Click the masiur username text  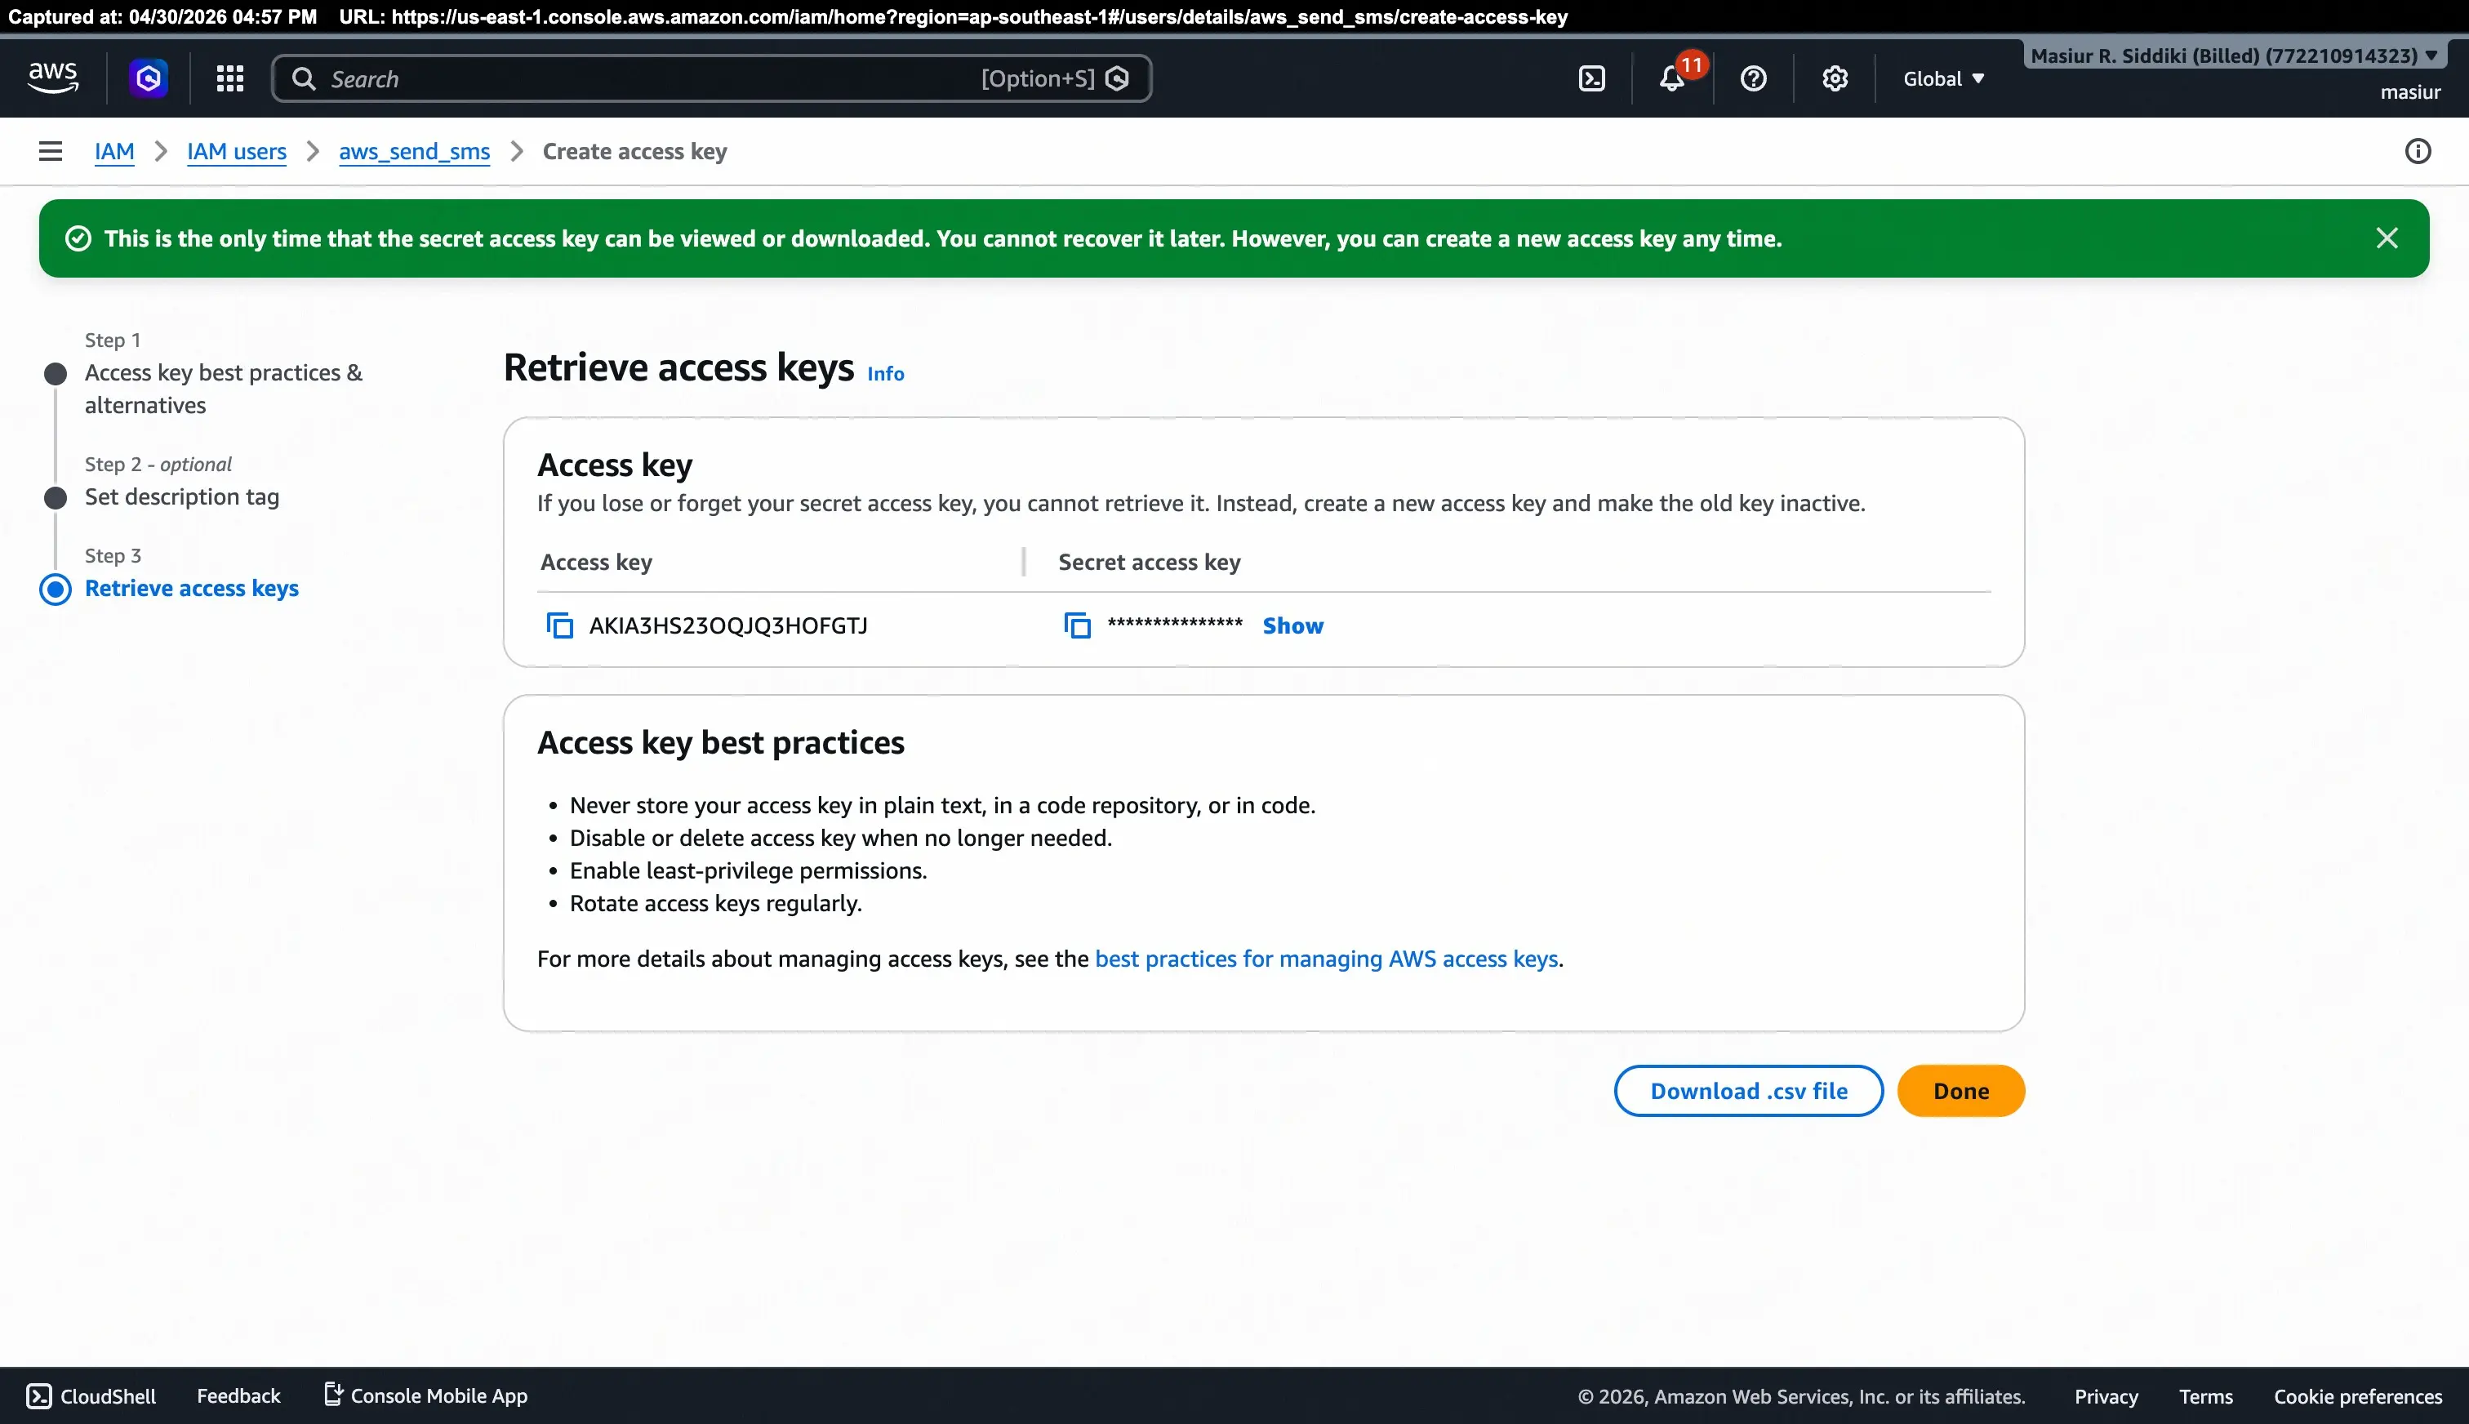click(x=2410, y=92)
